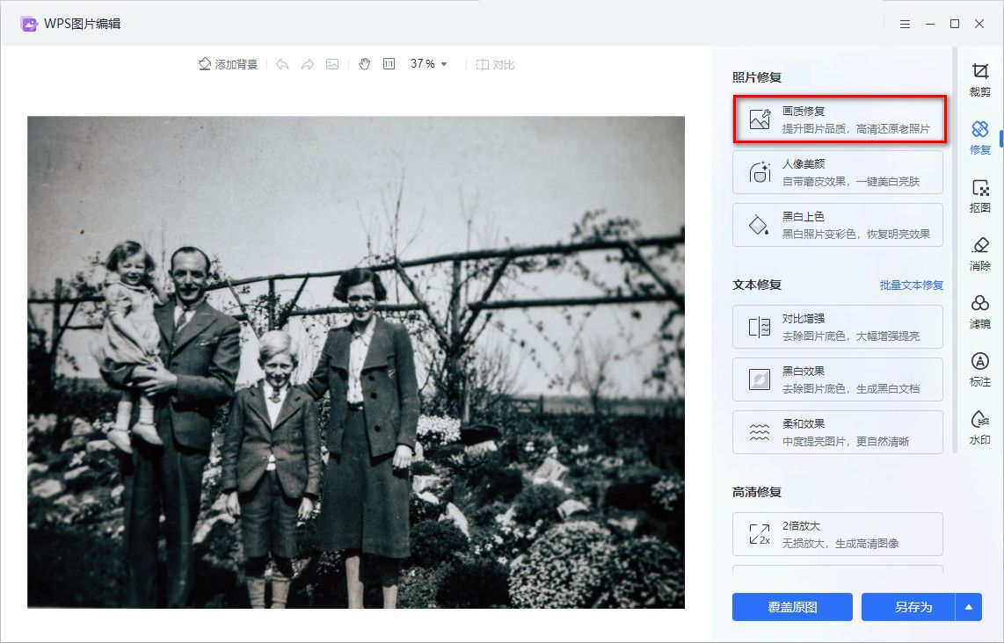Click the 黑白效果 square icon

pyautogui.click(x=760, y=379)
